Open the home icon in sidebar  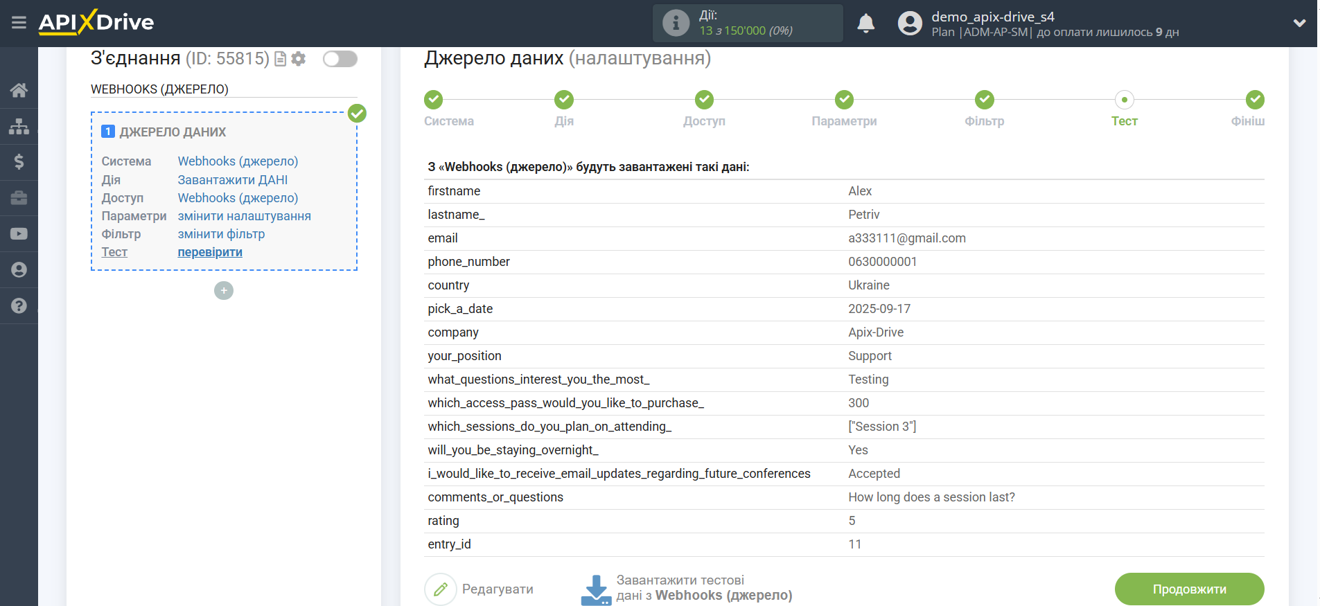(19, 90)
